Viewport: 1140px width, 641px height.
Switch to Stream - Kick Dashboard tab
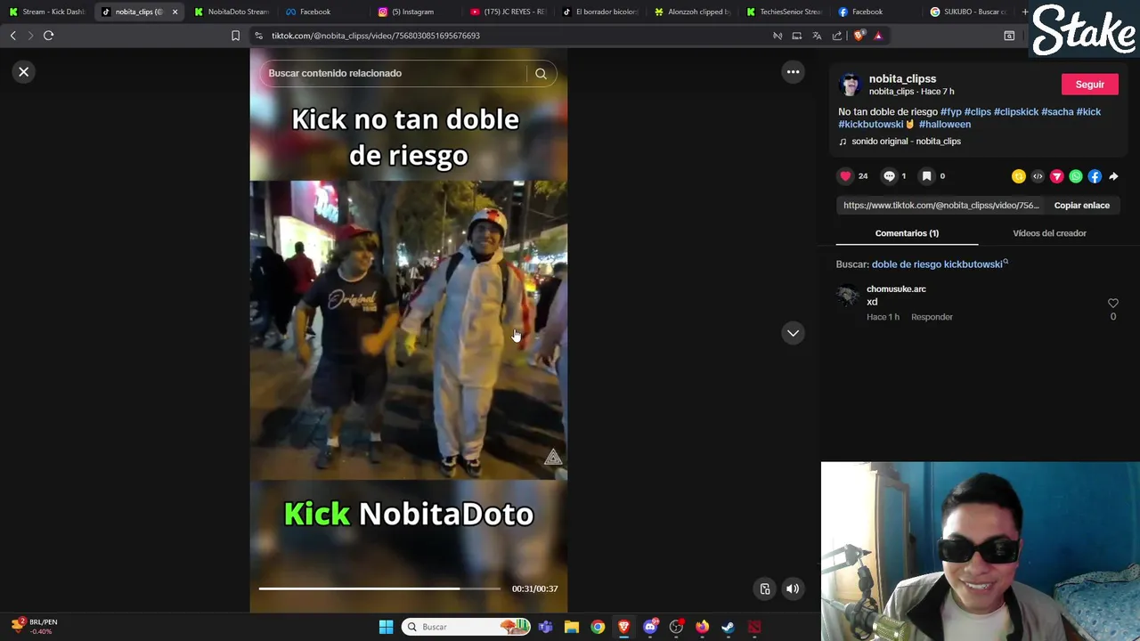47,12
